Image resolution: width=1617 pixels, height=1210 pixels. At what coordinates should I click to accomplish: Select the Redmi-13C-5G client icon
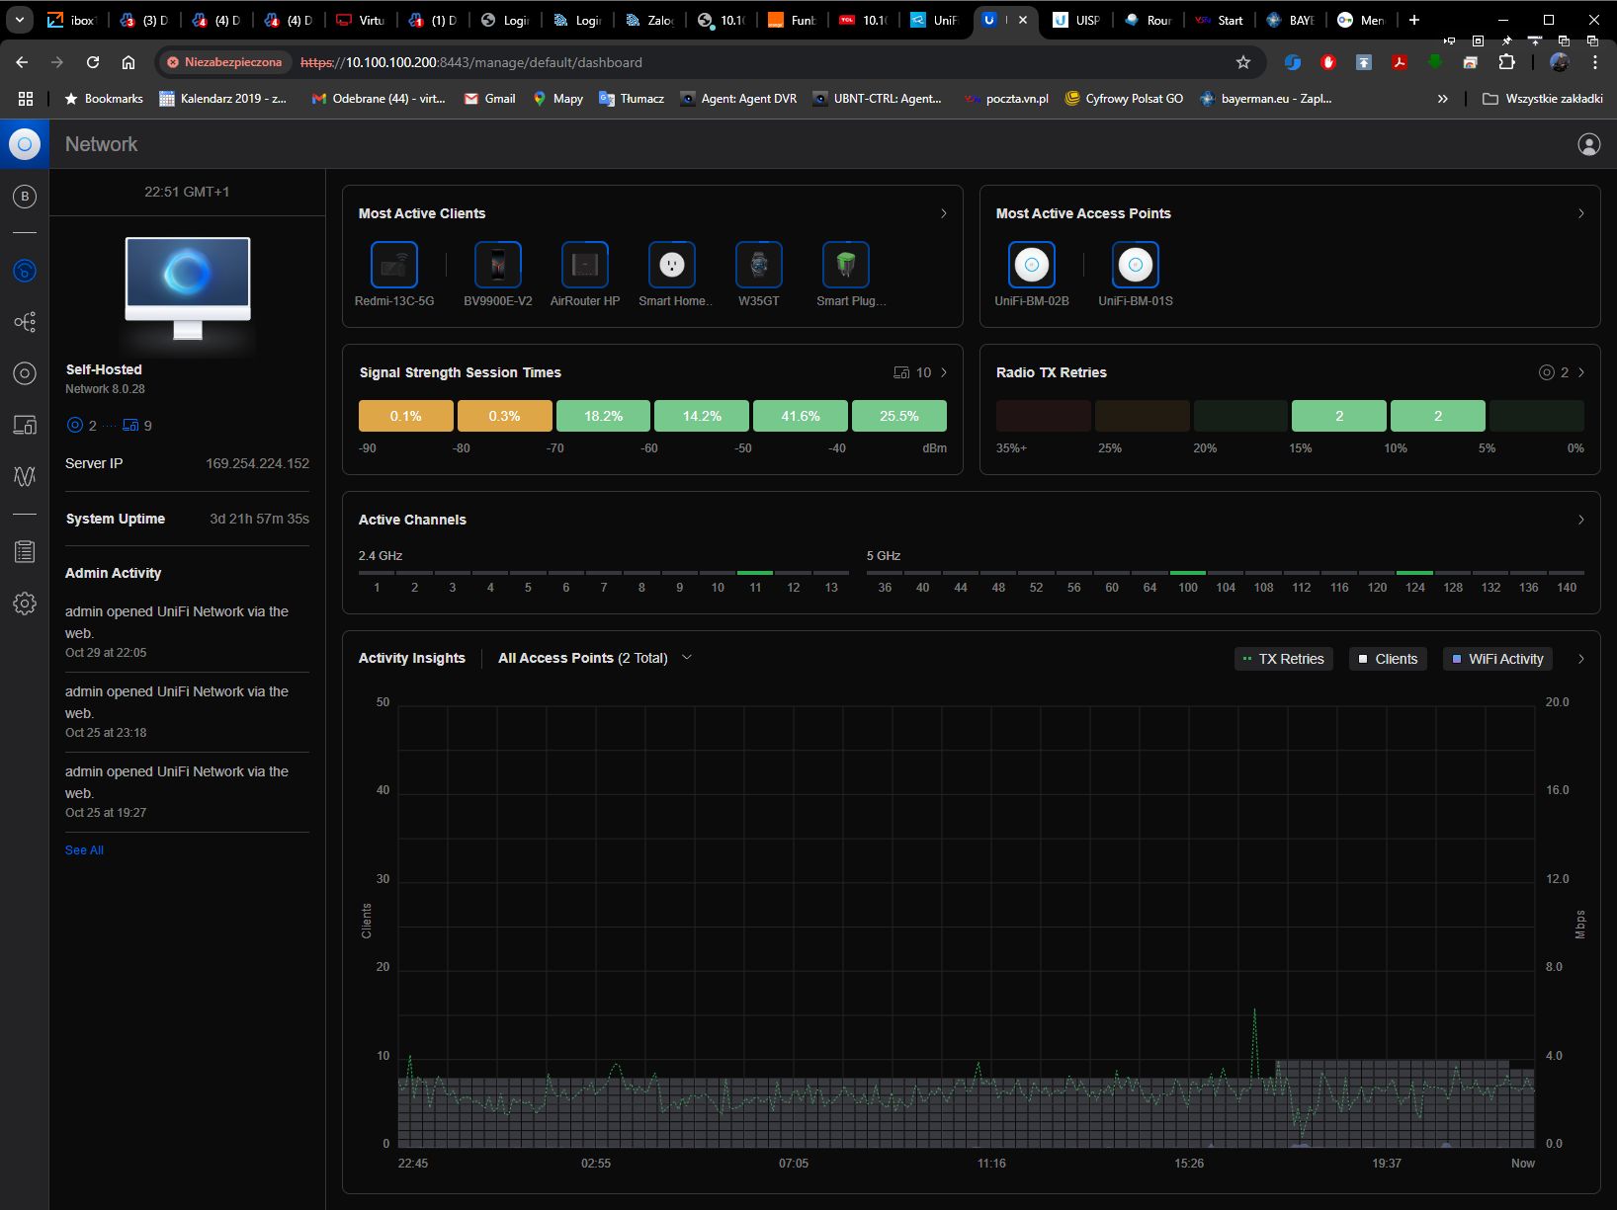(x=394, y=265)
